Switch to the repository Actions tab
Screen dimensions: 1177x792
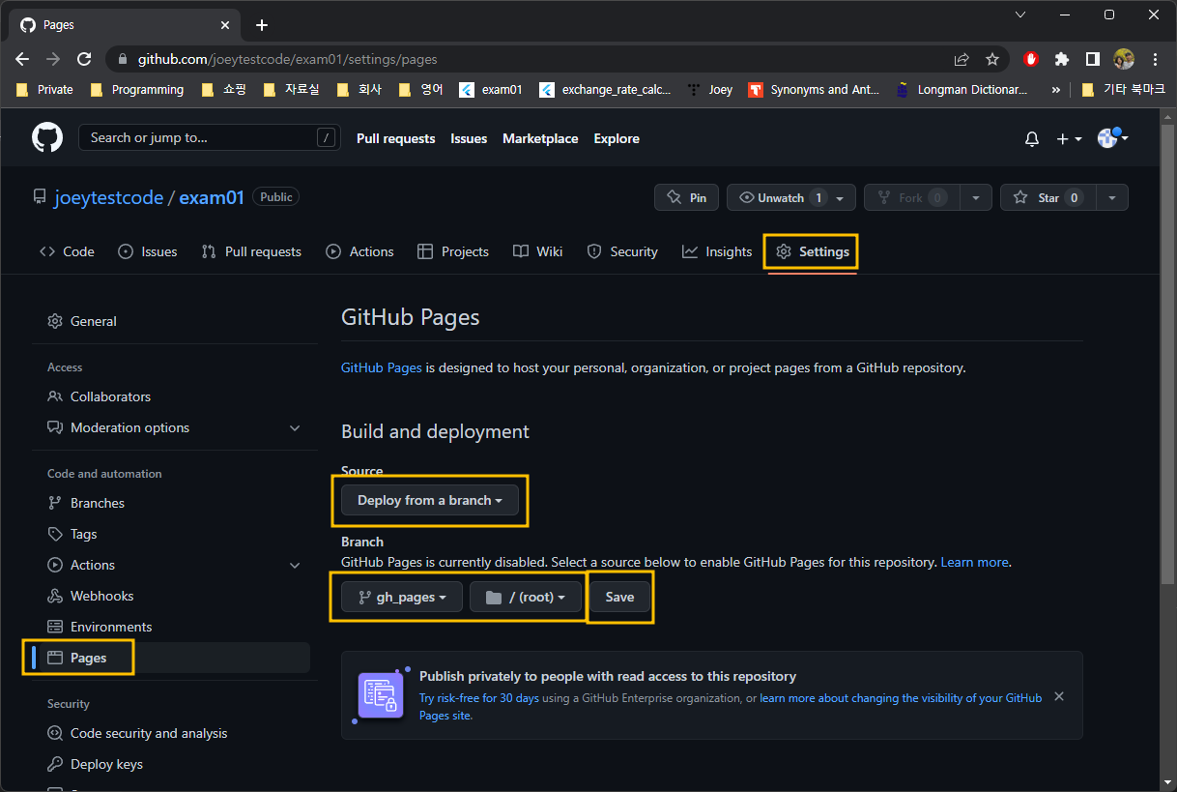click(359, 251)
